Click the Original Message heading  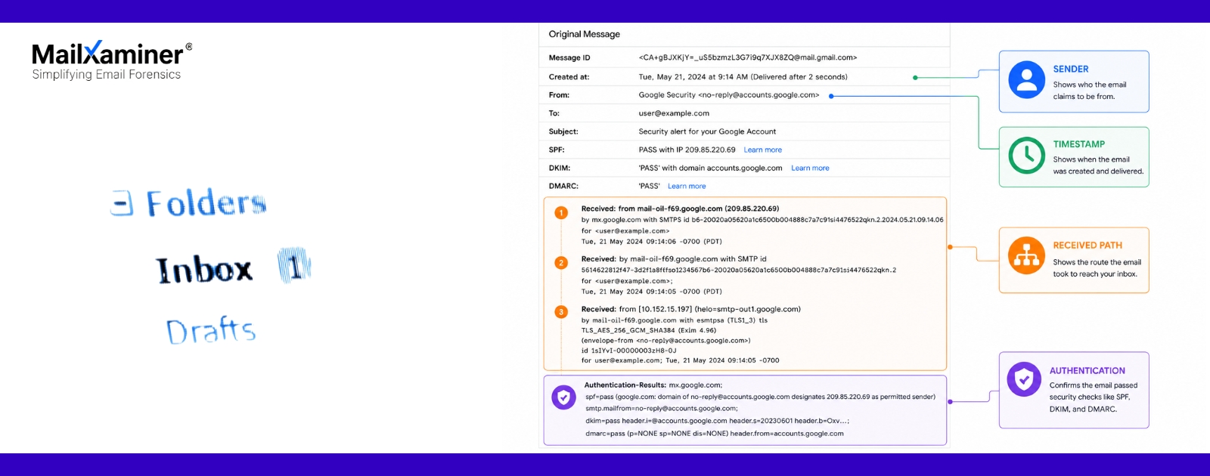point(584,34)
